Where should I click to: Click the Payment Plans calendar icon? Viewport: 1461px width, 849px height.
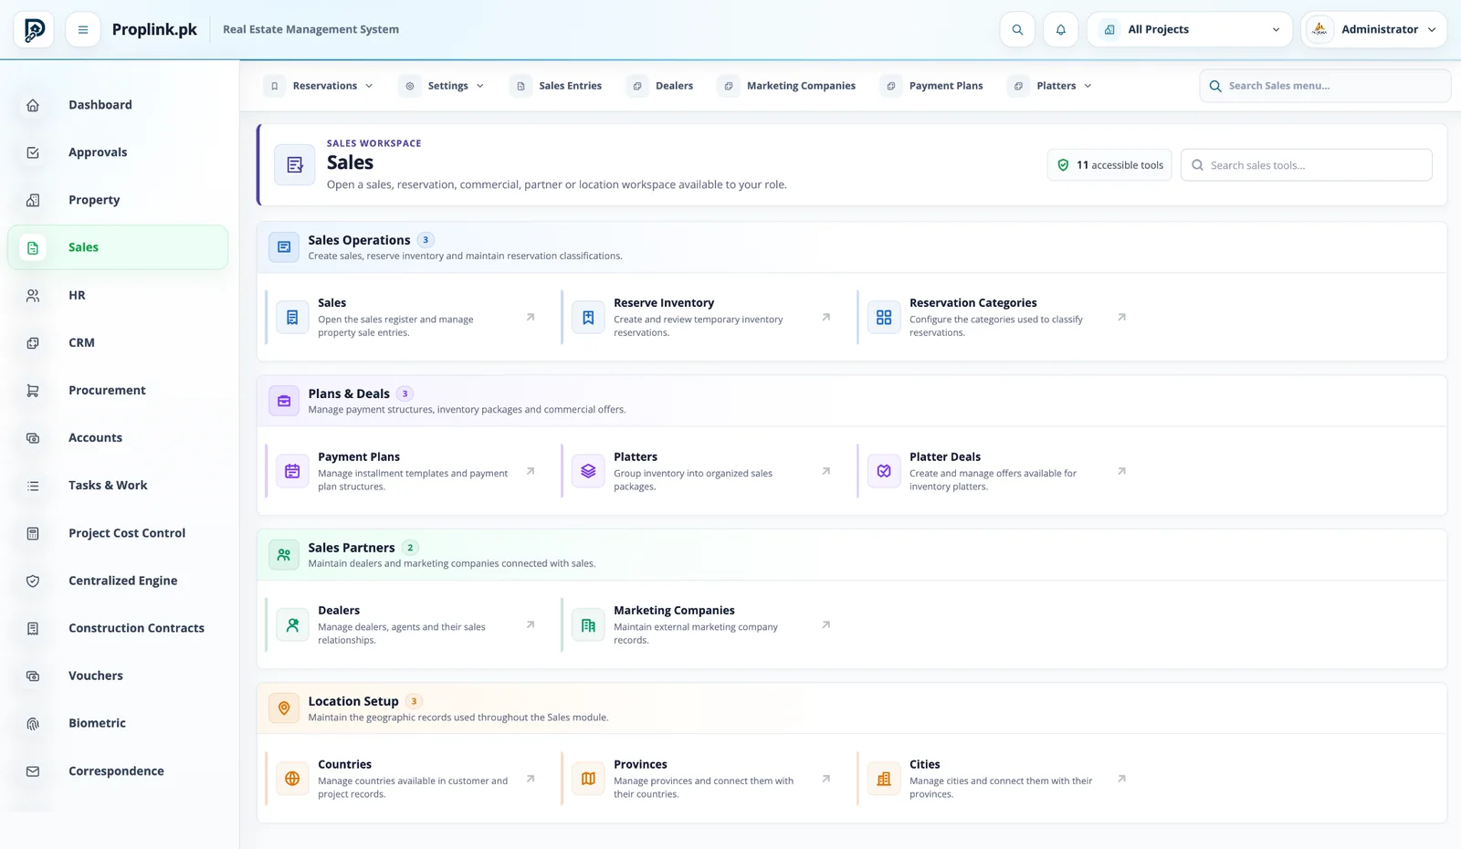tap(292, 471)
